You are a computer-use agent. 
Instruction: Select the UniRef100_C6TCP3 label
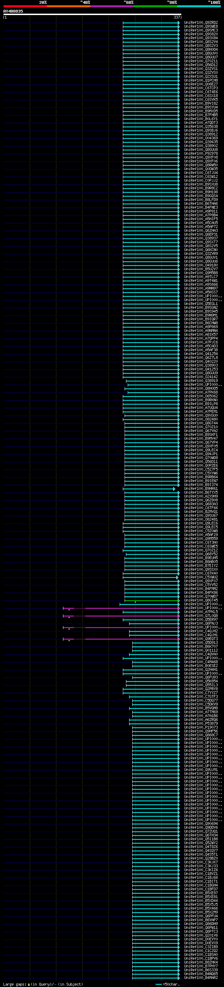[201, 88]
